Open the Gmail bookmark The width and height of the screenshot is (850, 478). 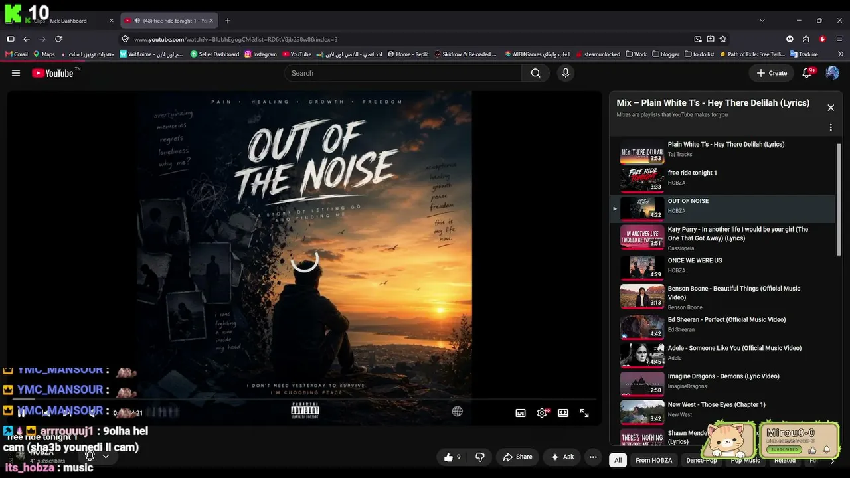pos(16,54)
